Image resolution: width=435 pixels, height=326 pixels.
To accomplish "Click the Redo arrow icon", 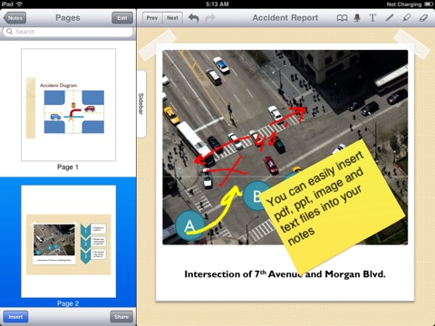I will [210, 18].
